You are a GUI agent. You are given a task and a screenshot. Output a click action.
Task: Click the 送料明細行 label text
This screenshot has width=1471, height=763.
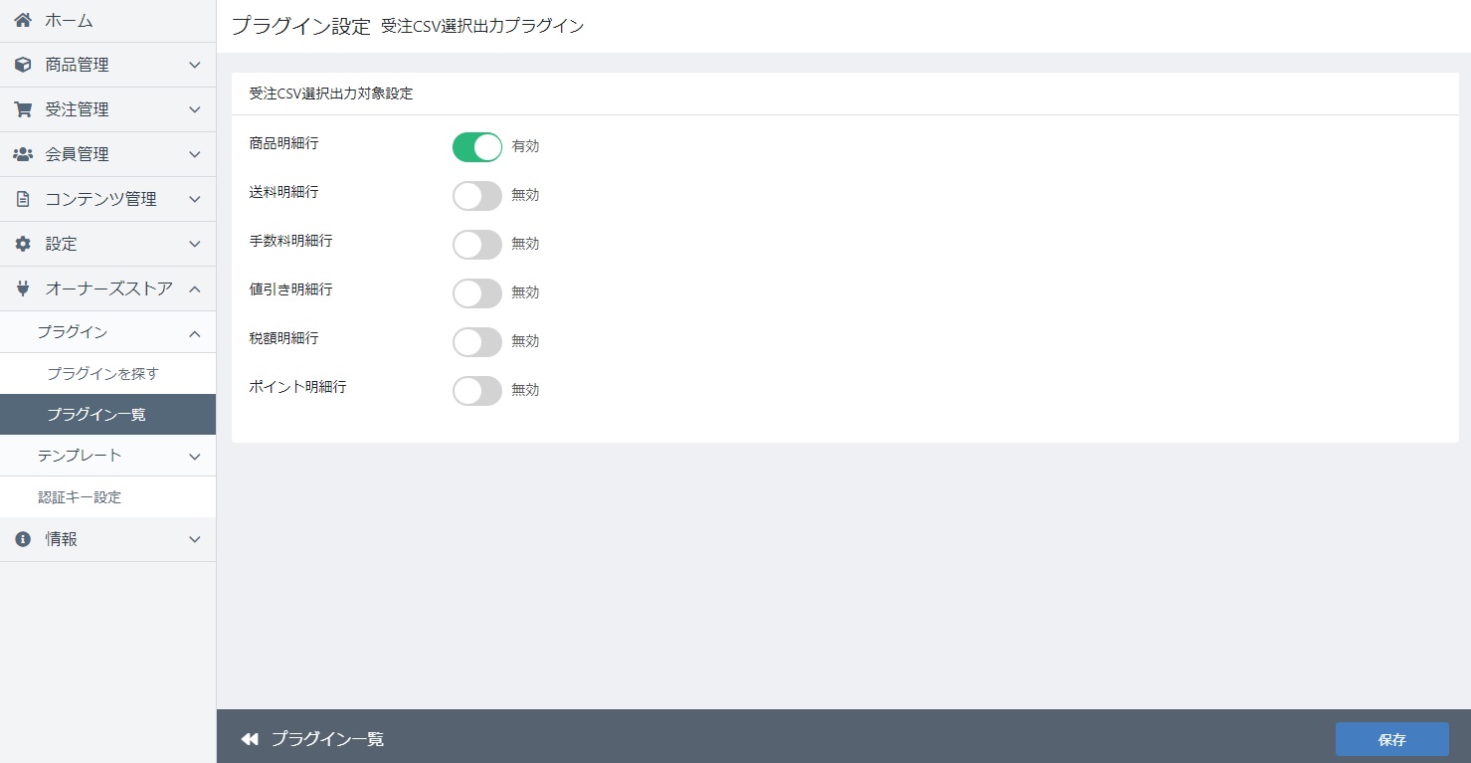[x=283, y=192]
